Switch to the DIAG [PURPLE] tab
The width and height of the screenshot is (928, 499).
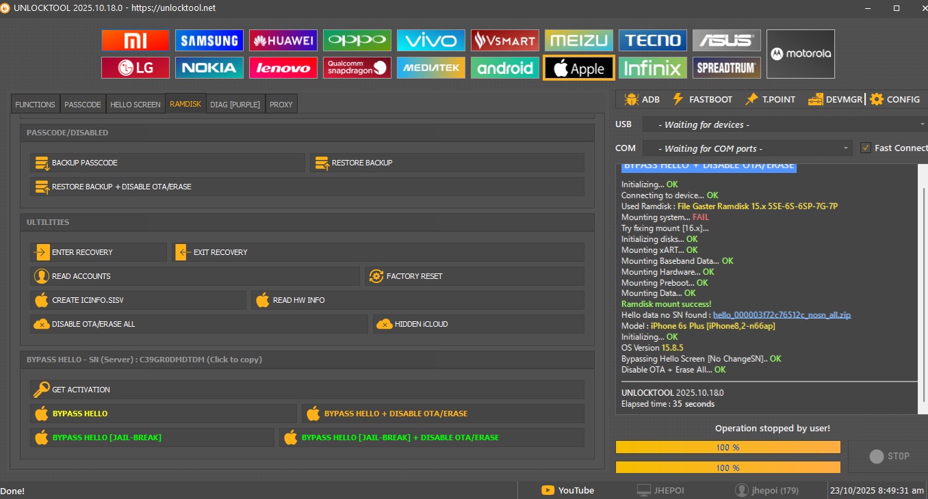[x=235, y=105]
